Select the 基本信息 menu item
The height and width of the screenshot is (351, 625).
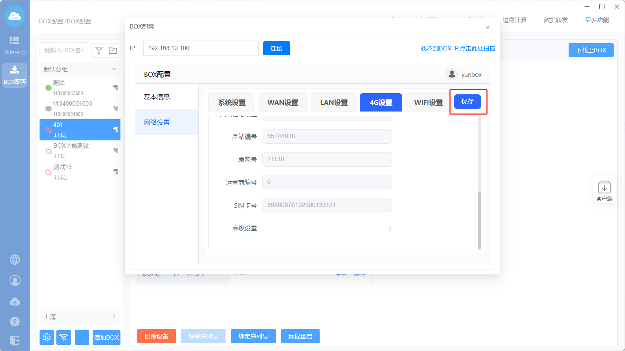coord(157,97)
